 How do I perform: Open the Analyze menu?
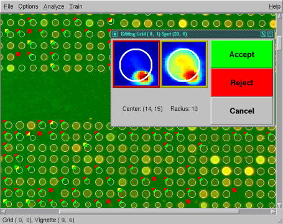point(53,7)
